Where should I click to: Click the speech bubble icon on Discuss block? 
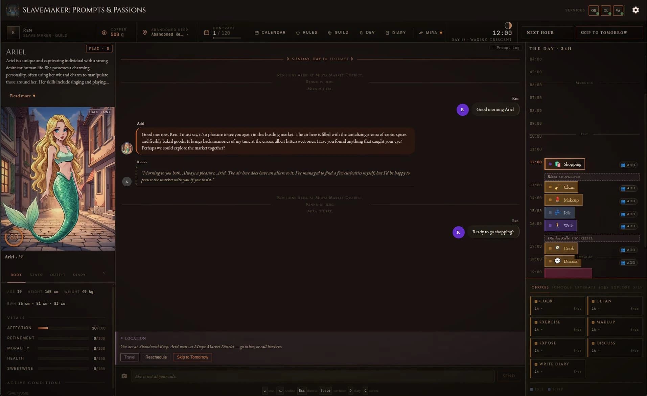(x=557, y=261)
